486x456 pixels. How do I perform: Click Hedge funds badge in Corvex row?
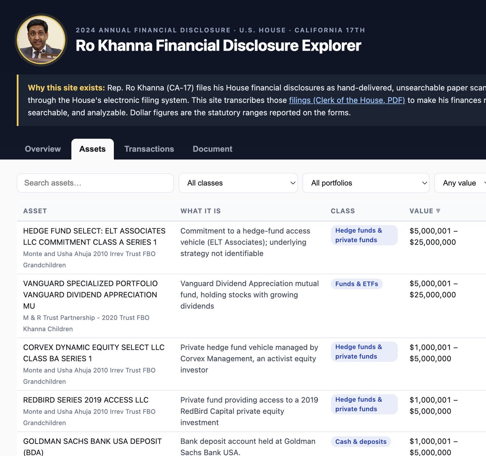364,352
